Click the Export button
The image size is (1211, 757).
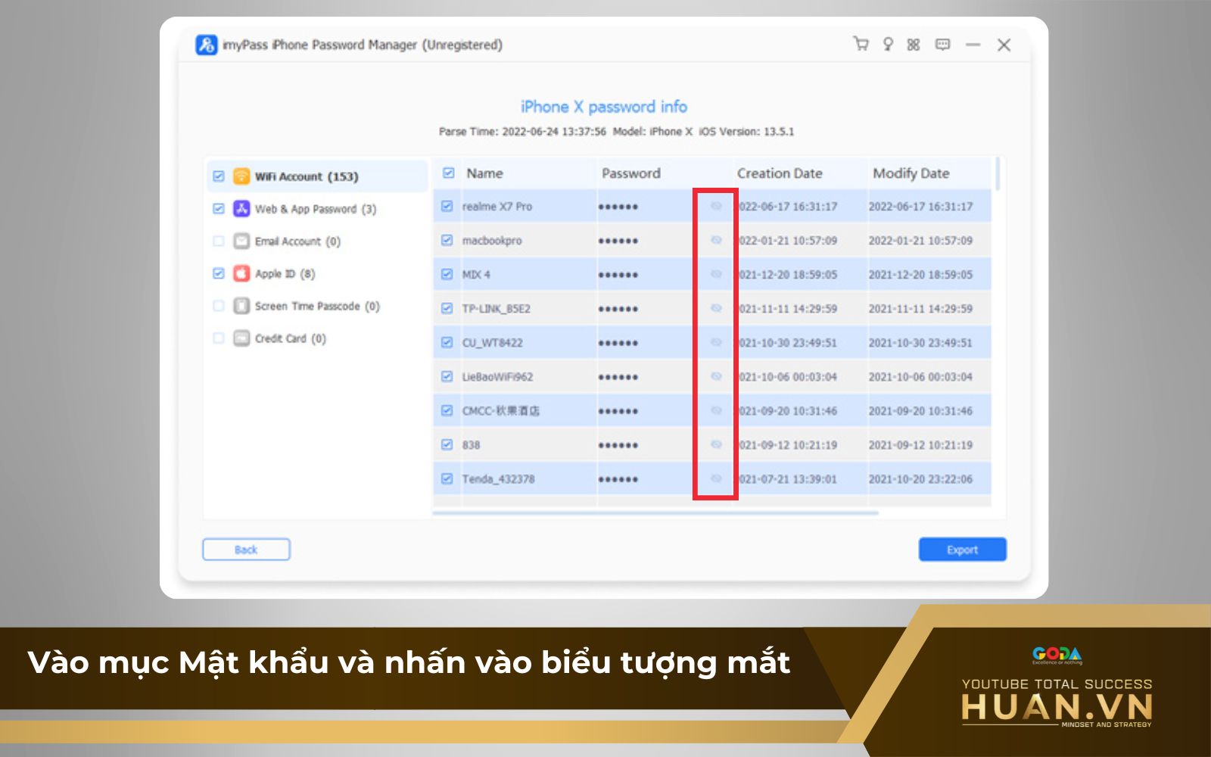point(963,550)
